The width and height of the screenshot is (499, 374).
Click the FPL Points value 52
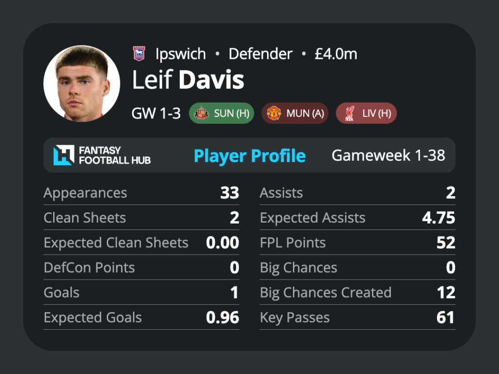446,243
